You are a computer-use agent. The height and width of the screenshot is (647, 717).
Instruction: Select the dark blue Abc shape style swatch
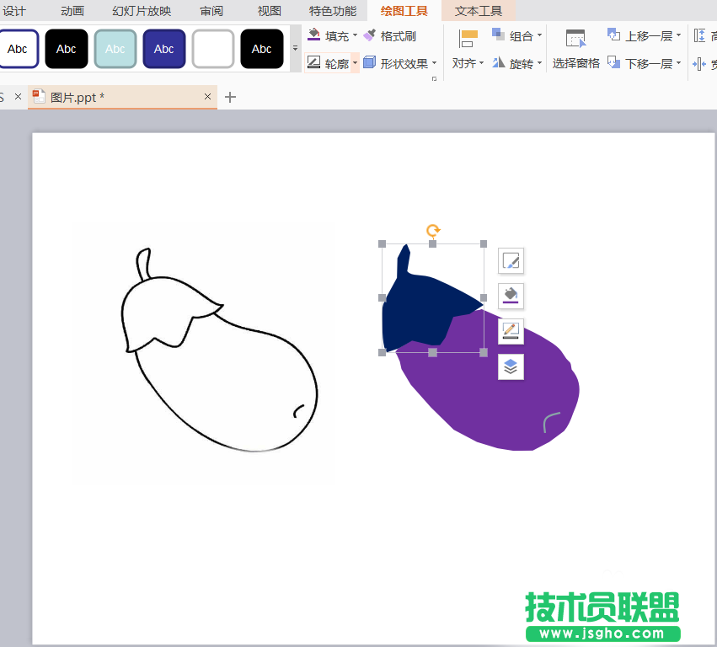(163, 49)
